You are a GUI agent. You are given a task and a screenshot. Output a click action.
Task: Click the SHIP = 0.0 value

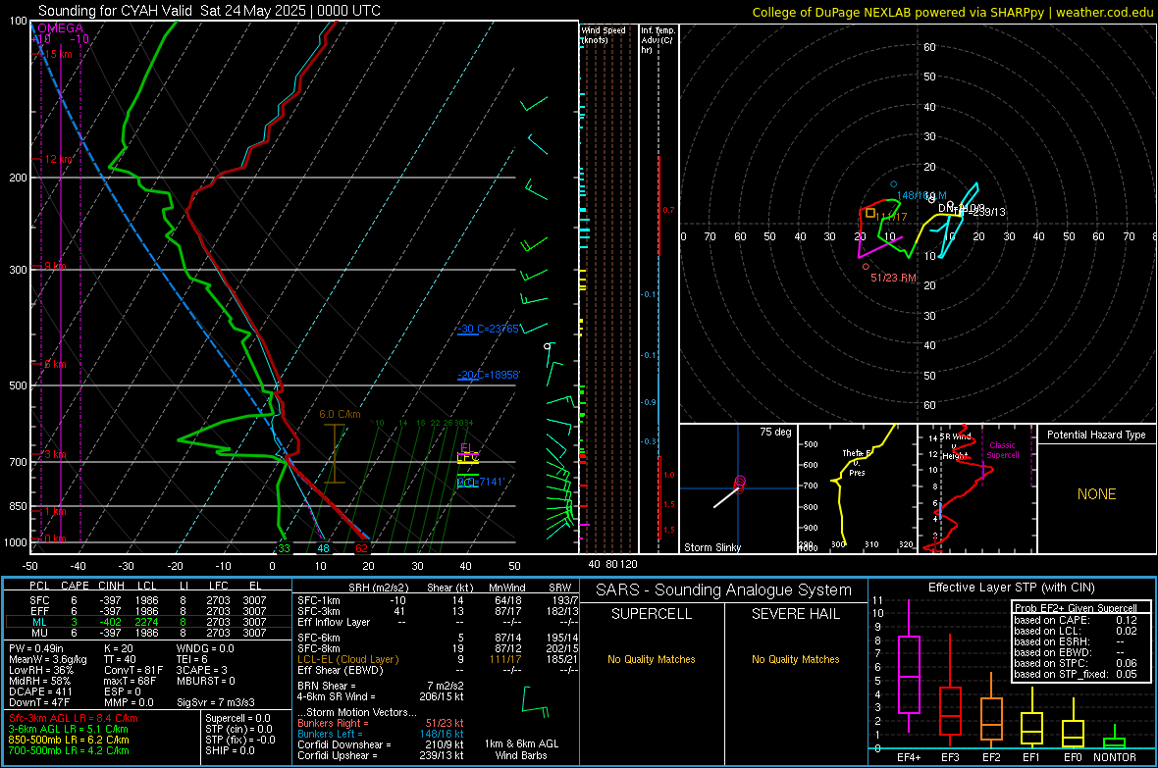click(230, 750)
